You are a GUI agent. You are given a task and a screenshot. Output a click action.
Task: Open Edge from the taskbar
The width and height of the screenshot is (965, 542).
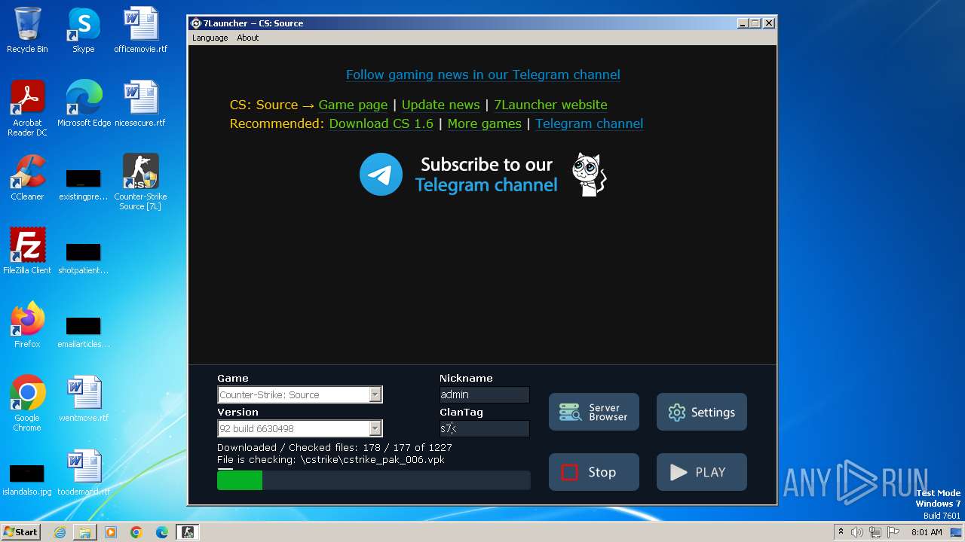coord(162,532)
